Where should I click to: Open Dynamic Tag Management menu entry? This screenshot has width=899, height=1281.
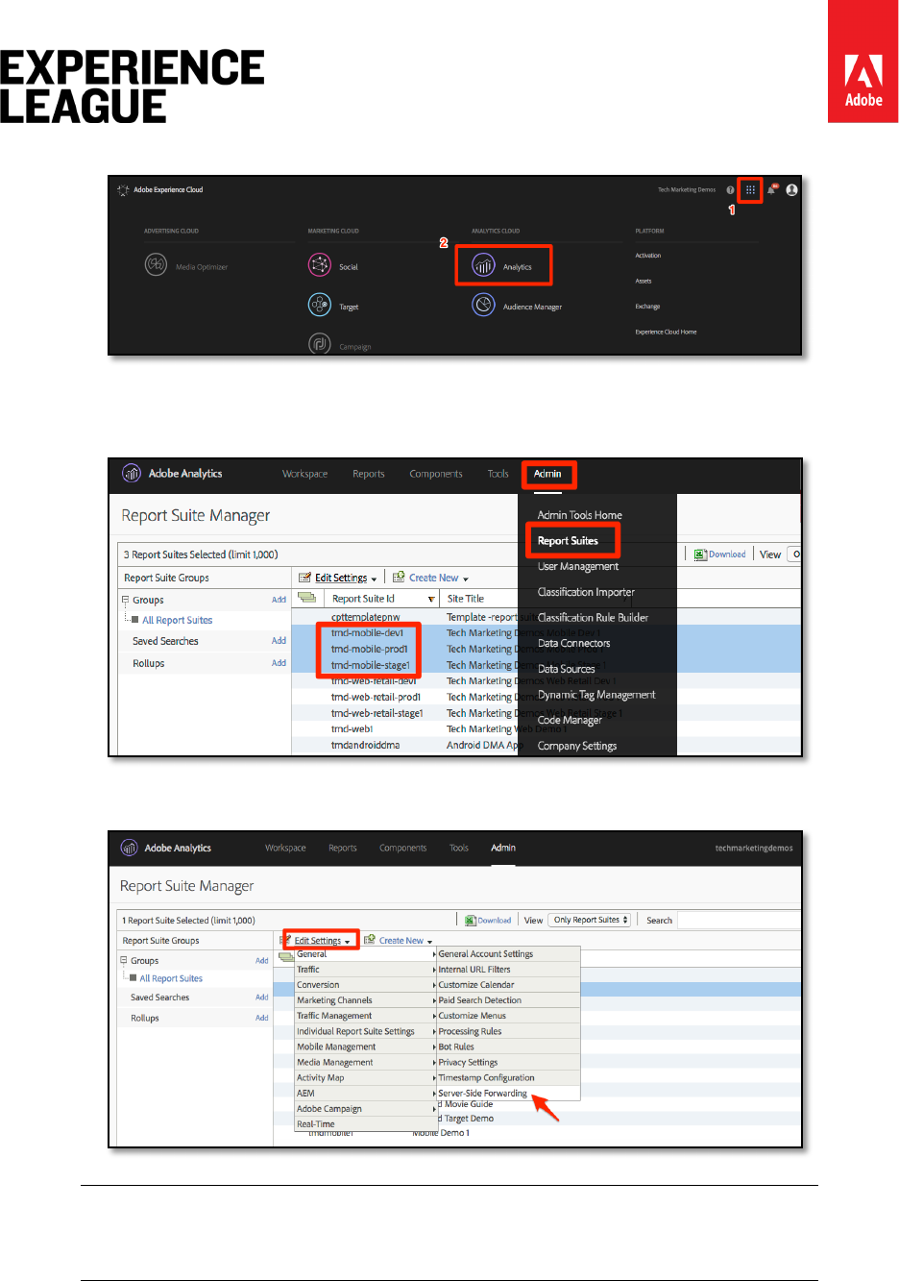point(596,695)
